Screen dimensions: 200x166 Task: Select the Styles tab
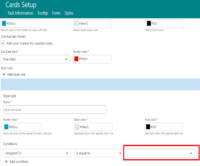click(x=69, y=13)
